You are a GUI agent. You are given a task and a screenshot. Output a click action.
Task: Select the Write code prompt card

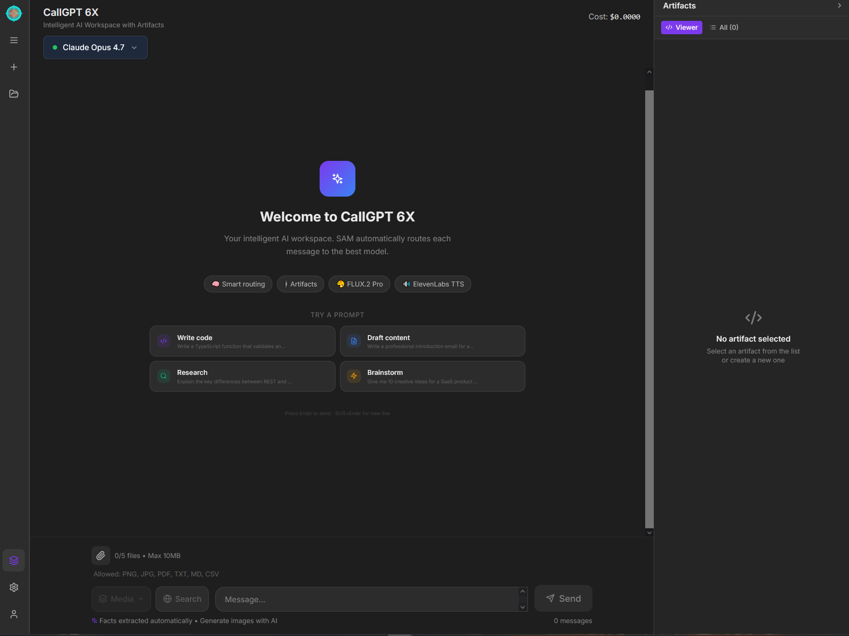point(243,341)
